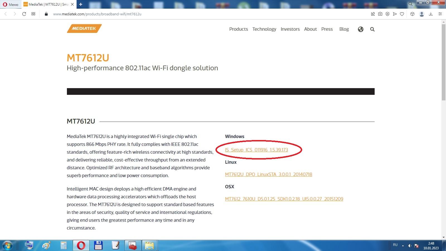Open the Windows Start menu
The height and width of the screenshot is (251, 446).
point(8,245)
